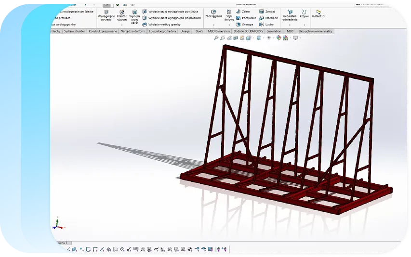Click the Szyk liniowy linear pattern tool
This screenshot has height=257, width=411.
tap(229, 15)
